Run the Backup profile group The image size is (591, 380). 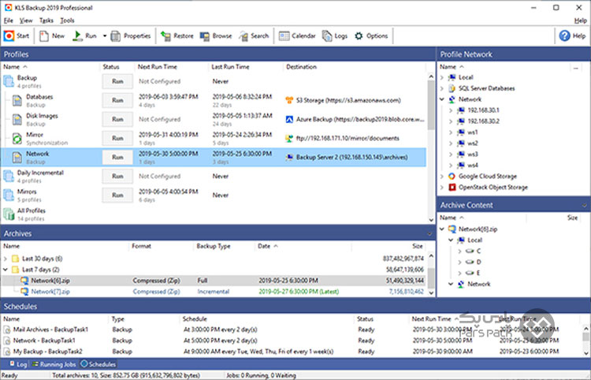pyautogui.click(x=117, y=81)
